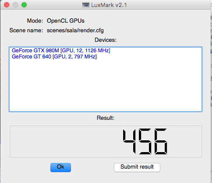Click the Submit result button

click(137, 167)
